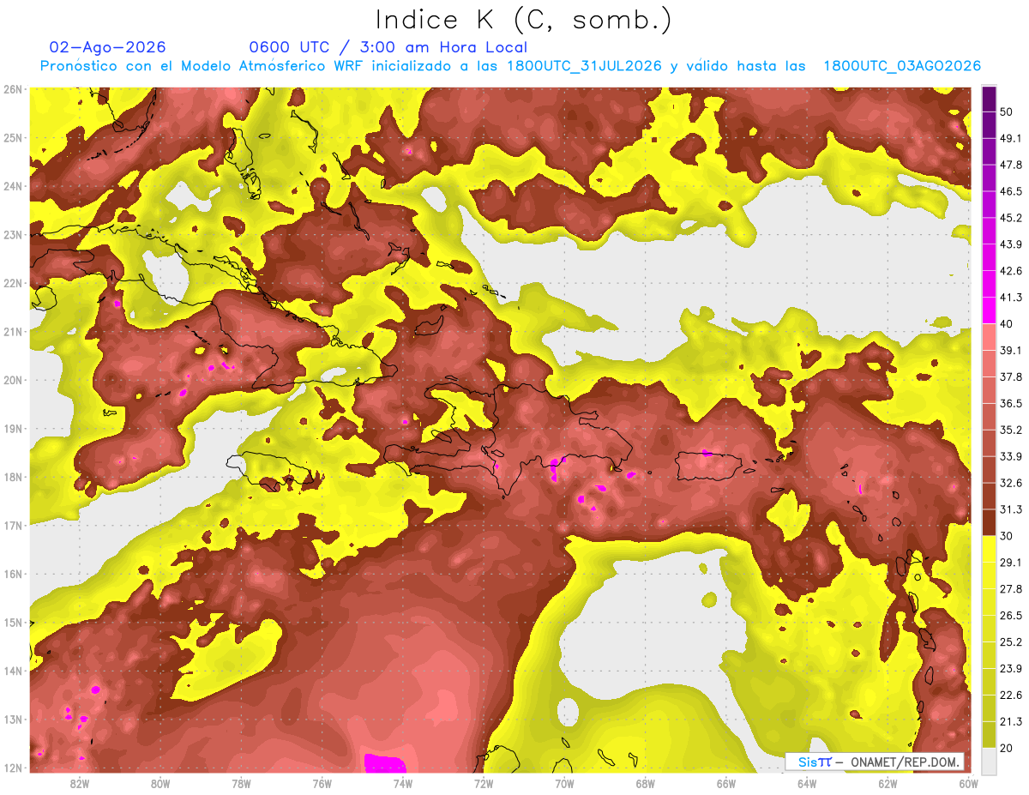Click the 74W longitude axis label
This screenshot has width=1029, height=795.
403,784
